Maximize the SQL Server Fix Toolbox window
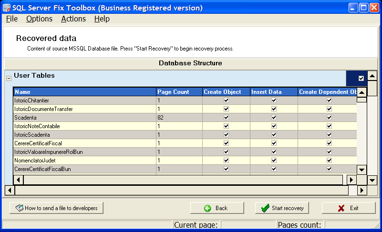This screenshot has height=232, width=382. click(x=363, y=8)
